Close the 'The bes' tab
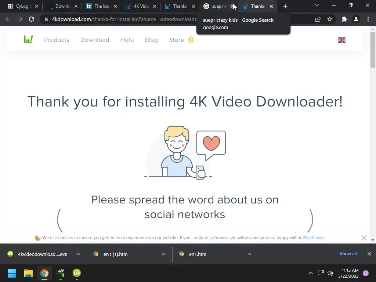 [115, 7]
